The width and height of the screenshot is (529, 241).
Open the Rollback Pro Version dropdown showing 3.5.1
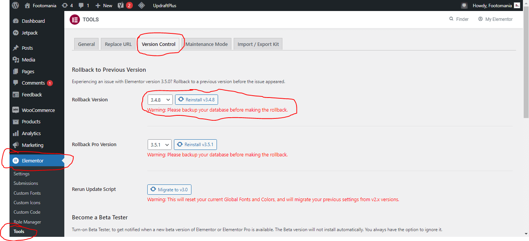pyautogui.click(x=159, y=144)
